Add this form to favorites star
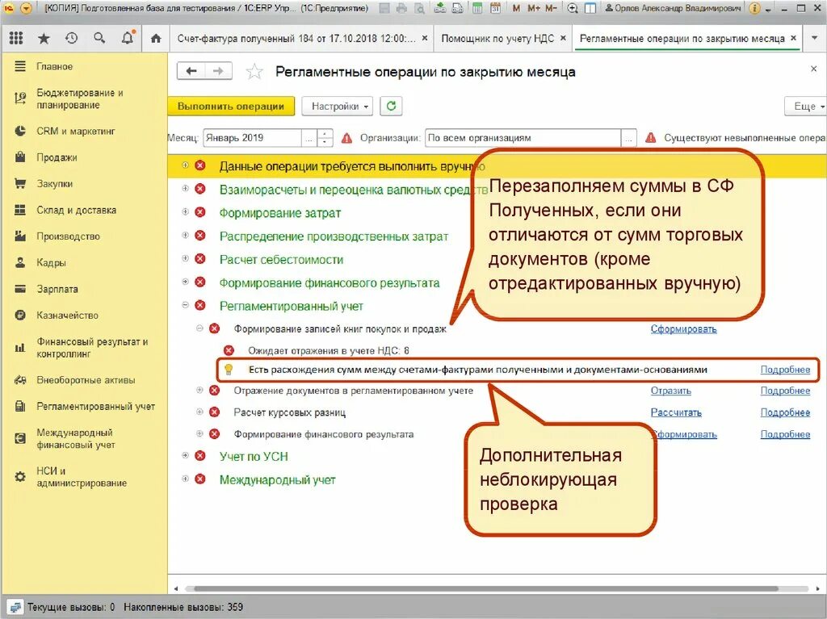Image resolution: width=827 pixels, height=619 pixels. coord(254,71)
